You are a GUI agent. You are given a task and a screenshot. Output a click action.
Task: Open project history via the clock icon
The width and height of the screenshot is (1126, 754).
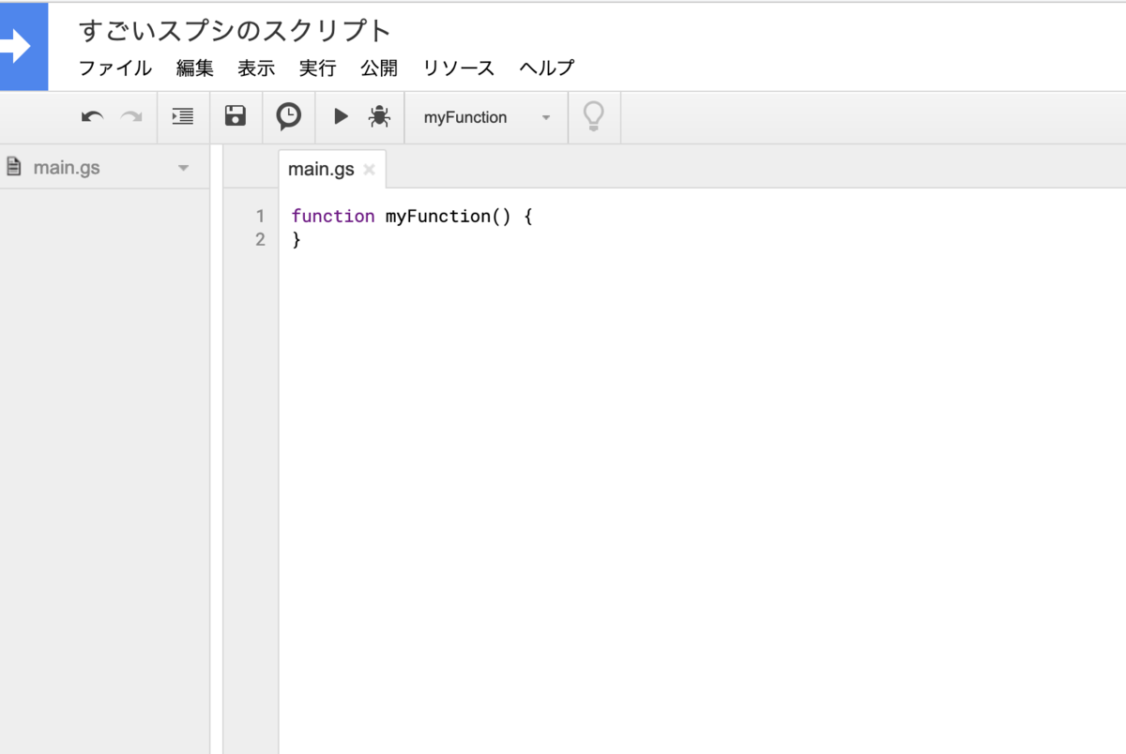click(x=288, y=116)
